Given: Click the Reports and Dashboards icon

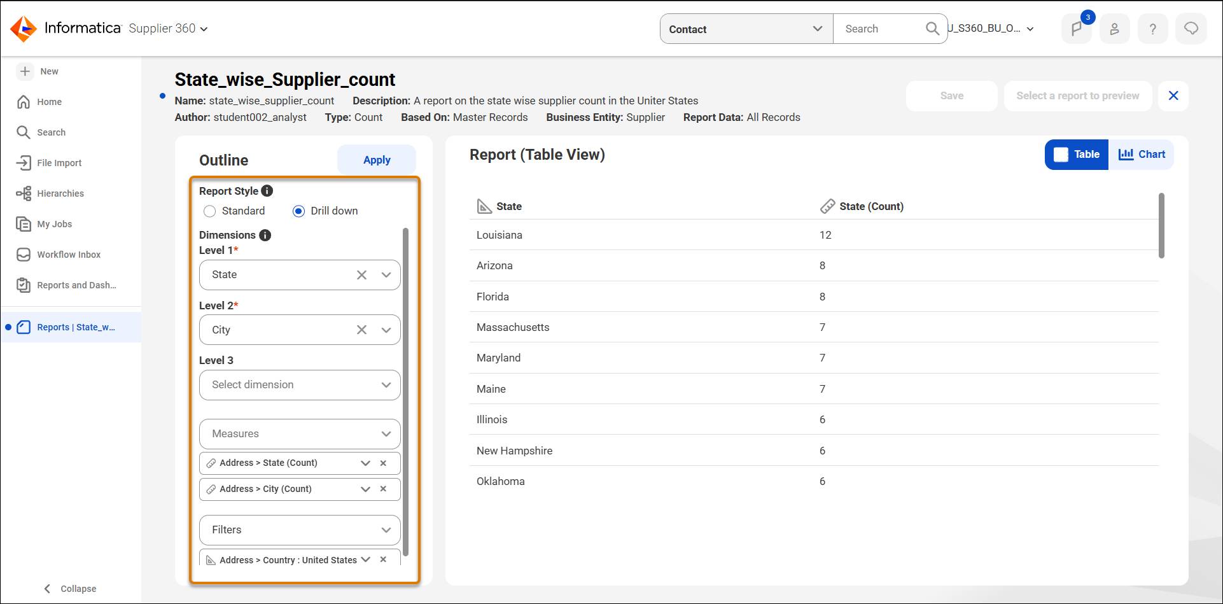Looking at the screenshot, I should click(x=24, y=285).
